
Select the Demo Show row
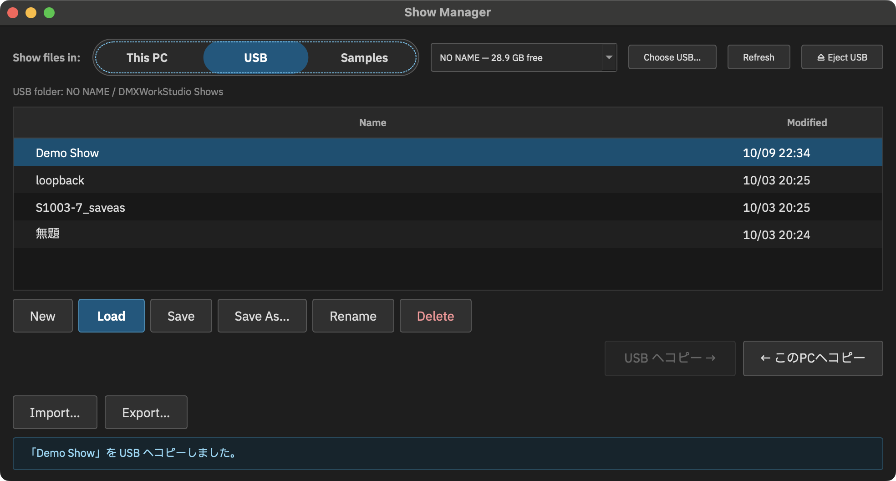[448, 152]
